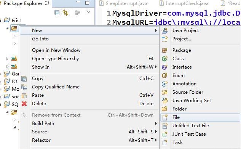
Task: Select Java Working Set entry
Action: coord(200,100)
